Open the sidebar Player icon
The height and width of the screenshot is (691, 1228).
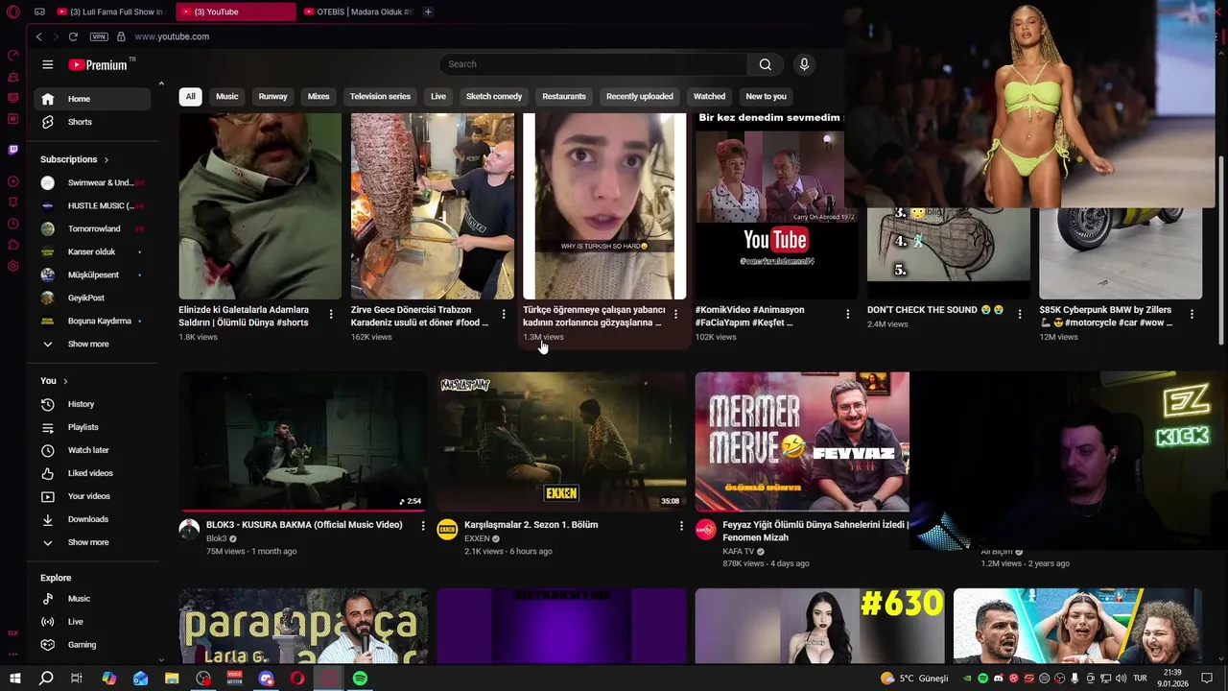click(x=13, y=181)
